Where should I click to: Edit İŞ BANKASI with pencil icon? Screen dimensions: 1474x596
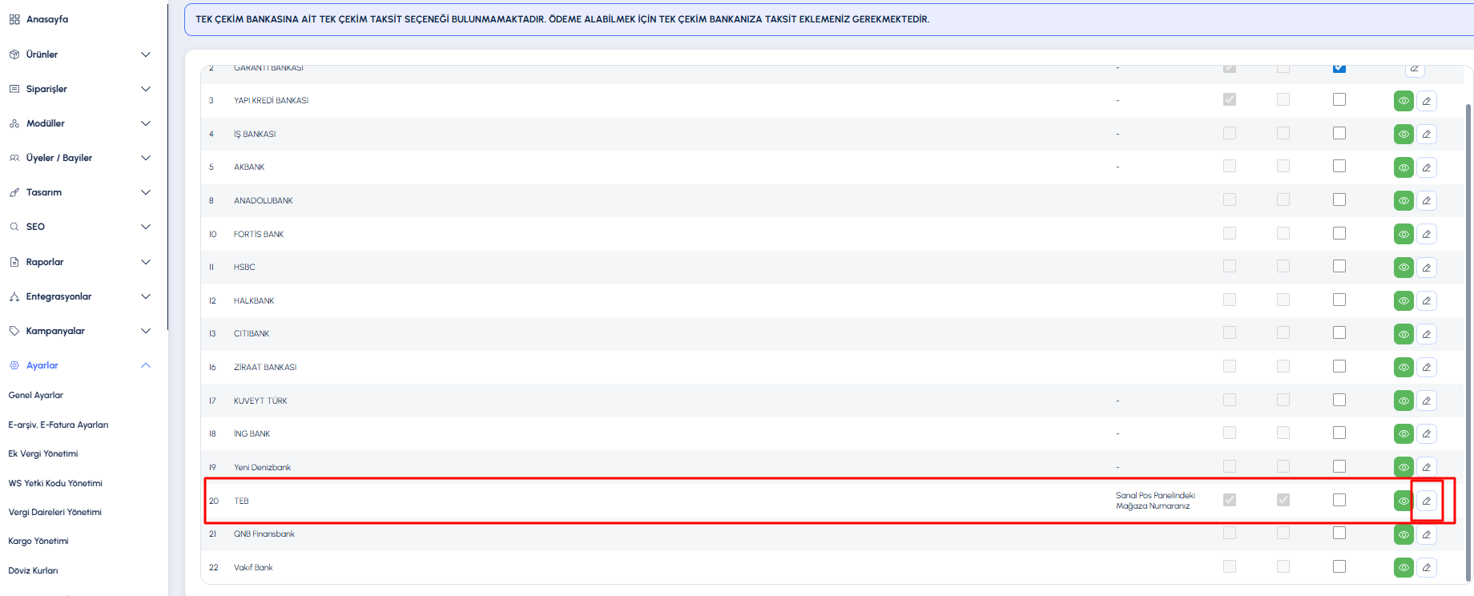point(1427,135)
